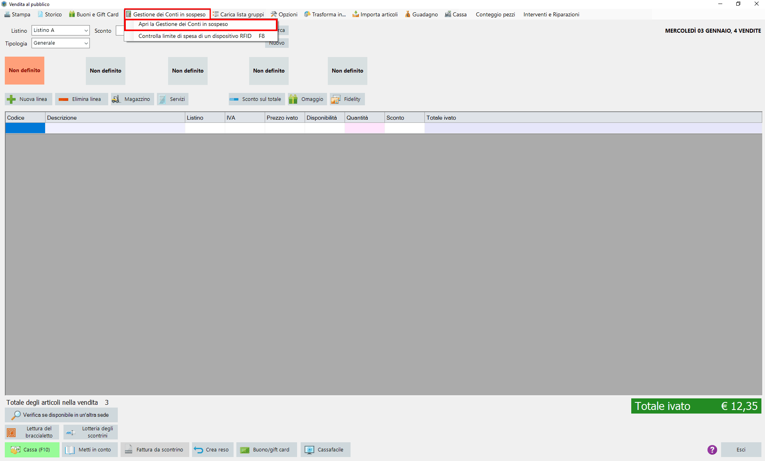Click the Fattura da scontrino icon
This screenshot has height=461, width=765.
tap(128, 450)
